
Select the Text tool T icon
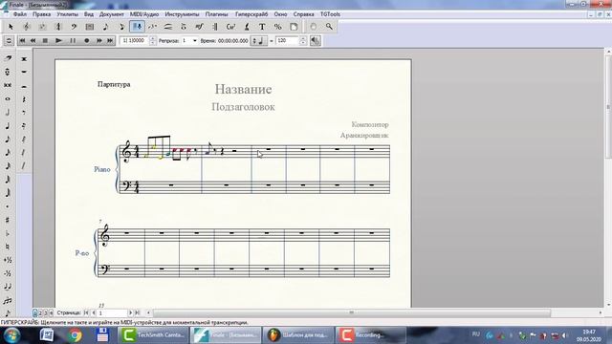262,27
